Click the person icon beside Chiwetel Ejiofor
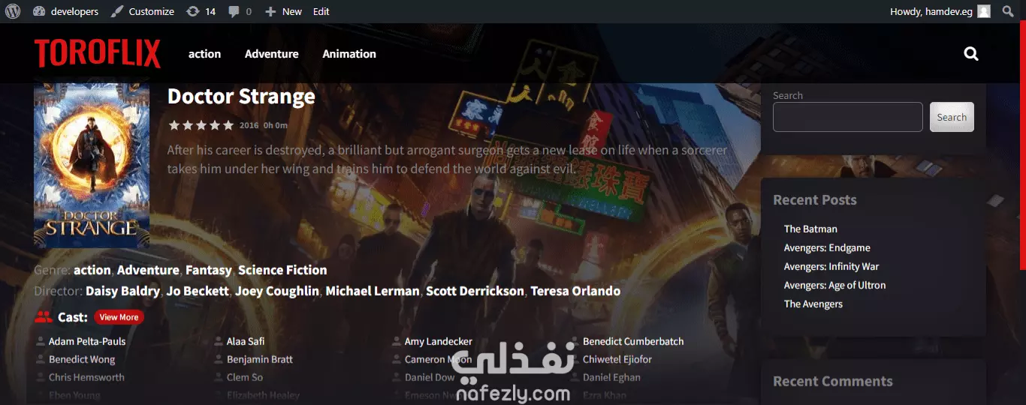 [x=575, y=359]
